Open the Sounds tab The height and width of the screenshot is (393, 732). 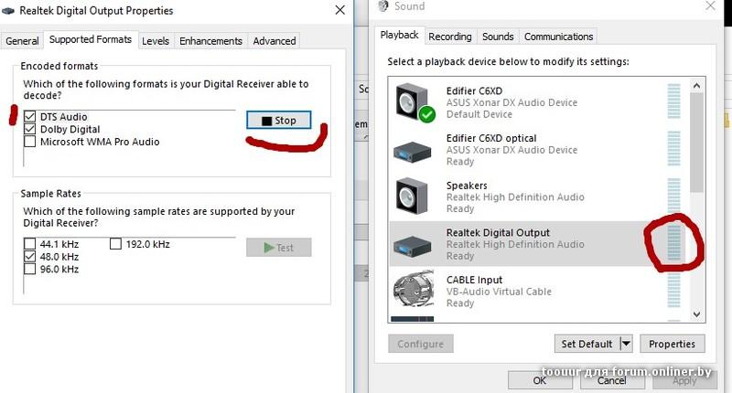(498, 37)
